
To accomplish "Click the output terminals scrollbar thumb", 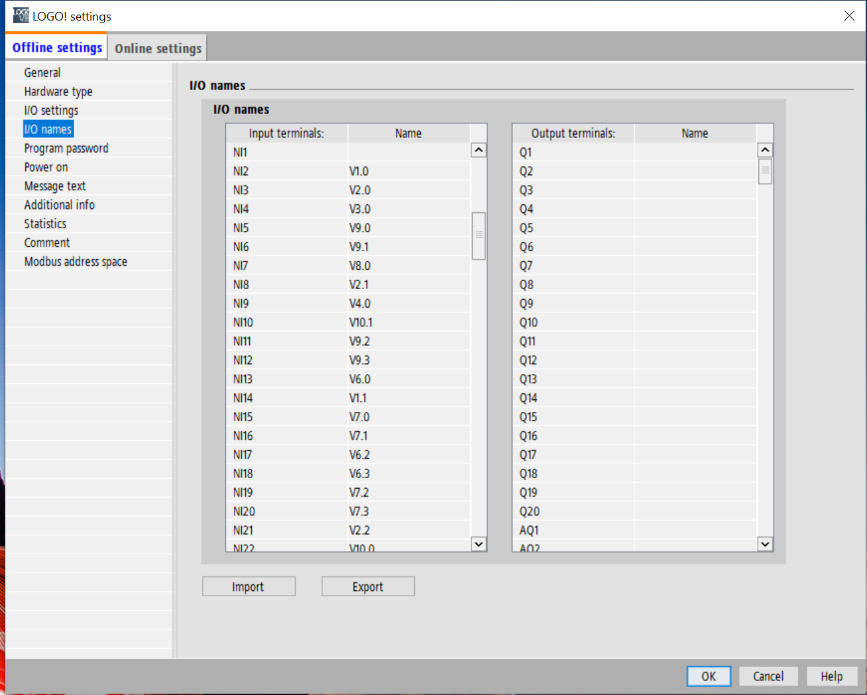I will coord(765,171).
